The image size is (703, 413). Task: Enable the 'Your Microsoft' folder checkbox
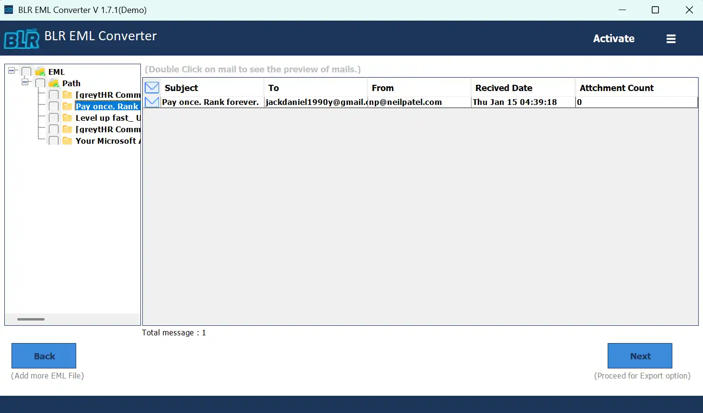point(54,141)
